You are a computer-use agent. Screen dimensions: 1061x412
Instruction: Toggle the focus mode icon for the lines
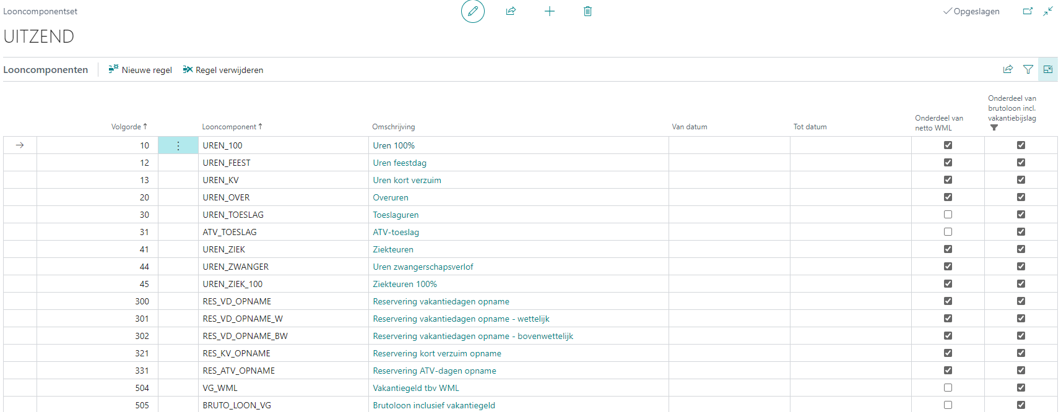1048,69
